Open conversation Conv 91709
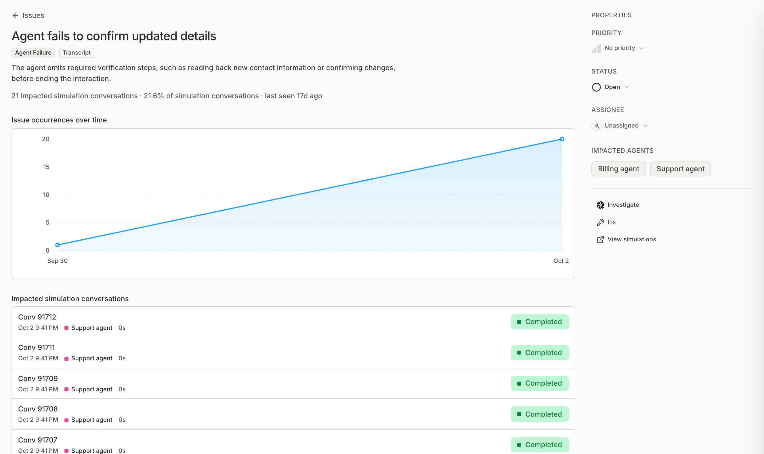The height and width of the screenshot is (454, 764). click(293, 383)
